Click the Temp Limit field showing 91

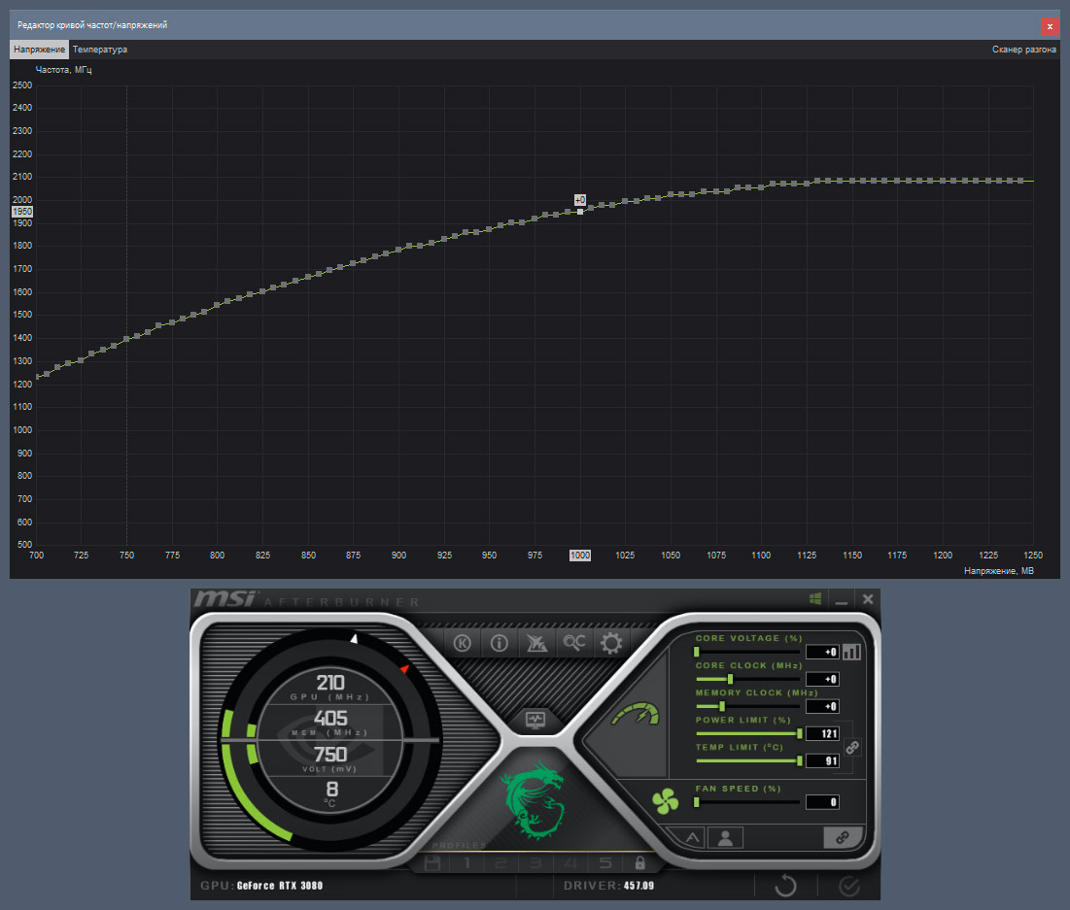(822, 761)
